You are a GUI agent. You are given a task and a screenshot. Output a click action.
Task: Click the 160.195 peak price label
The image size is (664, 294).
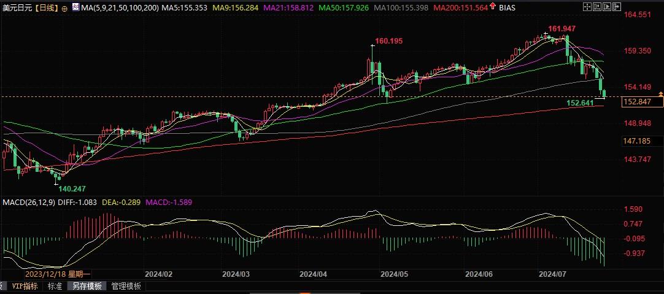click(388, 41)
